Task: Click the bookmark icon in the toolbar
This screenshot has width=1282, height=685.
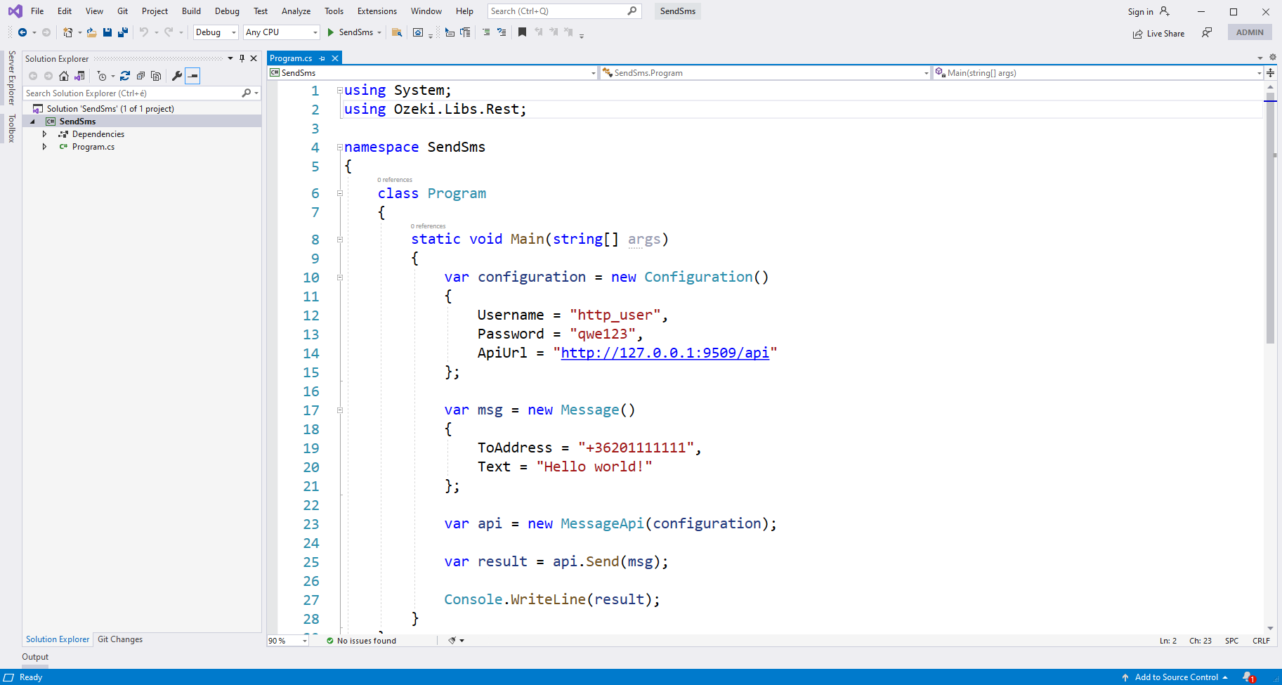Action: (522, 32)
